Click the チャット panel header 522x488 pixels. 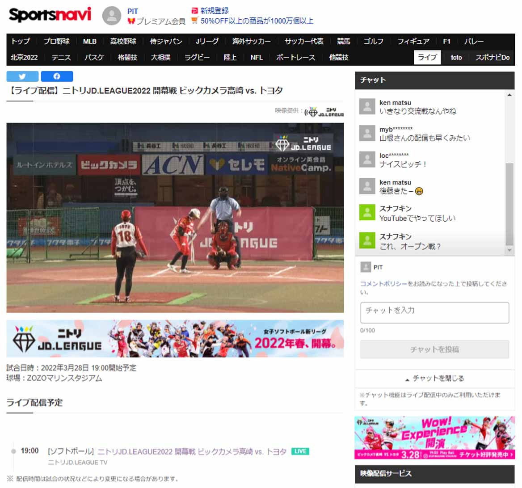coord(434,80)
